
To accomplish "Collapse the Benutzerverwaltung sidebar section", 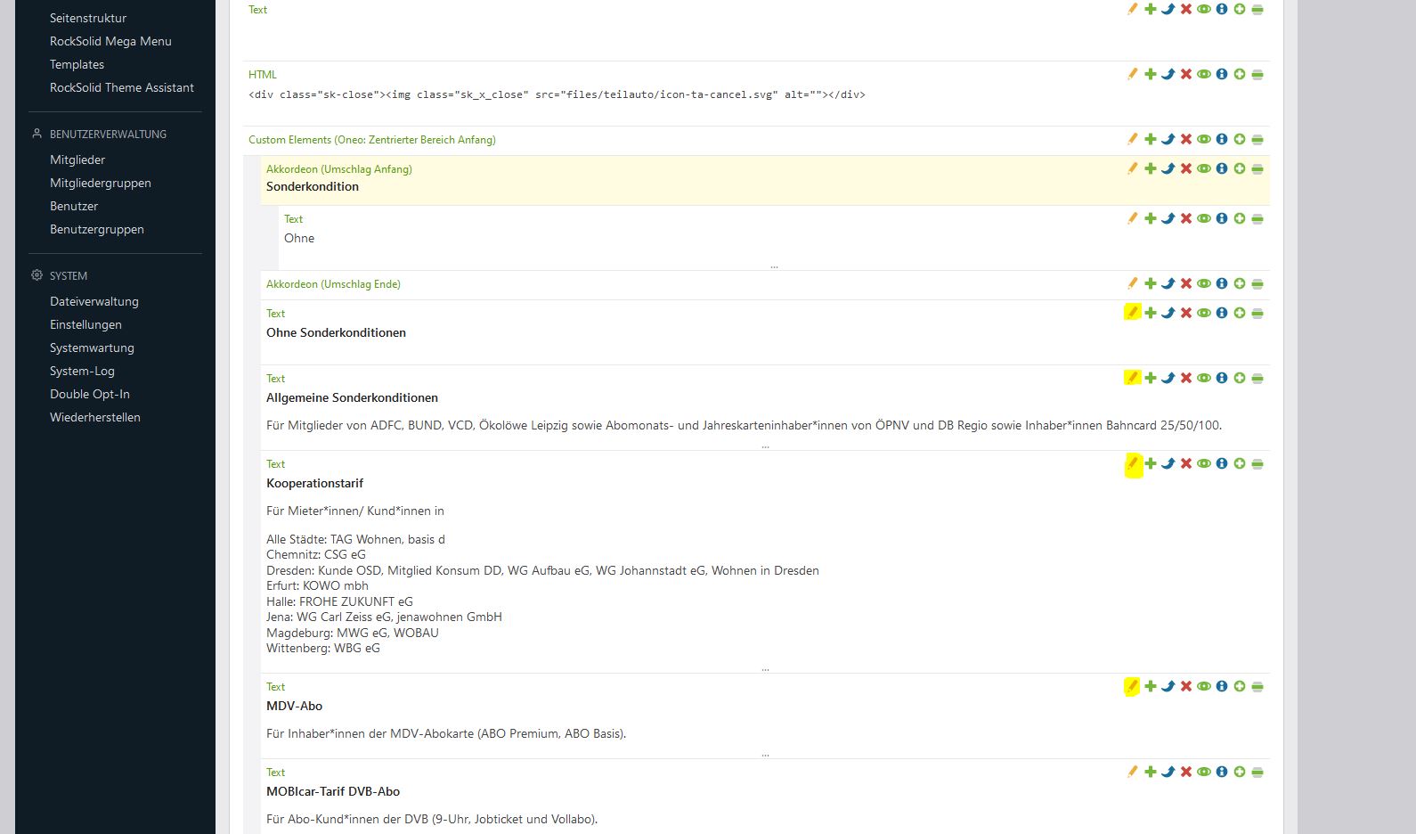I will (x=108, y=134).
